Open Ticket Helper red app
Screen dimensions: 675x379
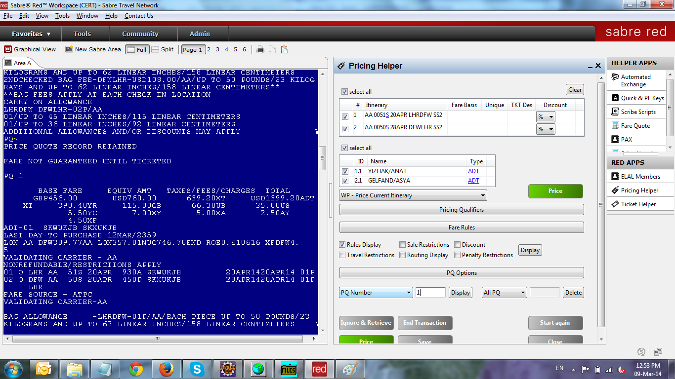615,204
